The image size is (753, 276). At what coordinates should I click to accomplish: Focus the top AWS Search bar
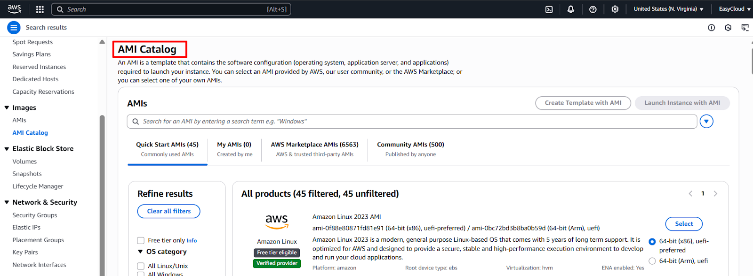(171, 9)
